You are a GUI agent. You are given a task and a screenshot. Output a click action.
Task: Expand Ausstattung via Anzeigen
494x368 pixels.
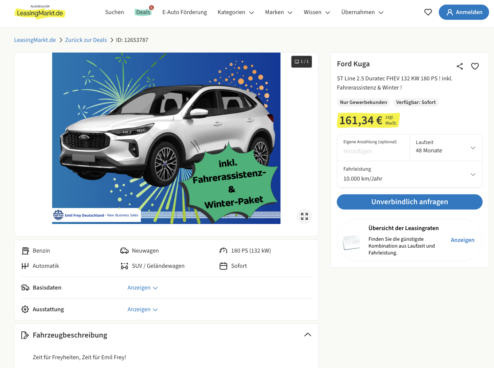pyautogui.click(x=142, y=309)
